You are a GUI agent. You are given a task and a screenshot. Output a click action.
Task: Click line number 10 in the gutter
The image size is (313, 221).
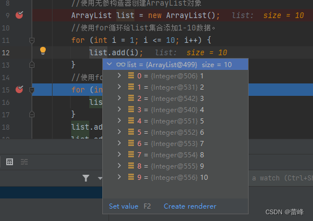click(x=6, y=28)
